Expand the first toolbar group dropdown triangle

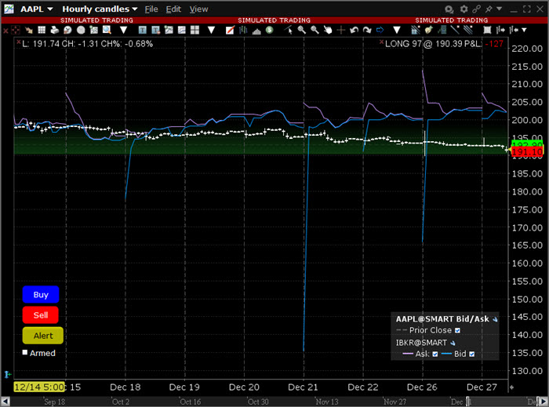(123, 30)
